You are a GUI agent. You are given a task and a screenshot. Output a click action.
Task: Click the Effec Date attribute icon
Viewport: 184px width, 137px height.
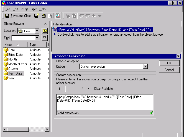(x=6, y=54)
